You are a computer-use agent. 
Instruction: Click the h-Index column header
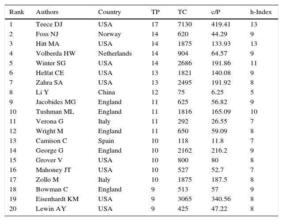(261, 12)
